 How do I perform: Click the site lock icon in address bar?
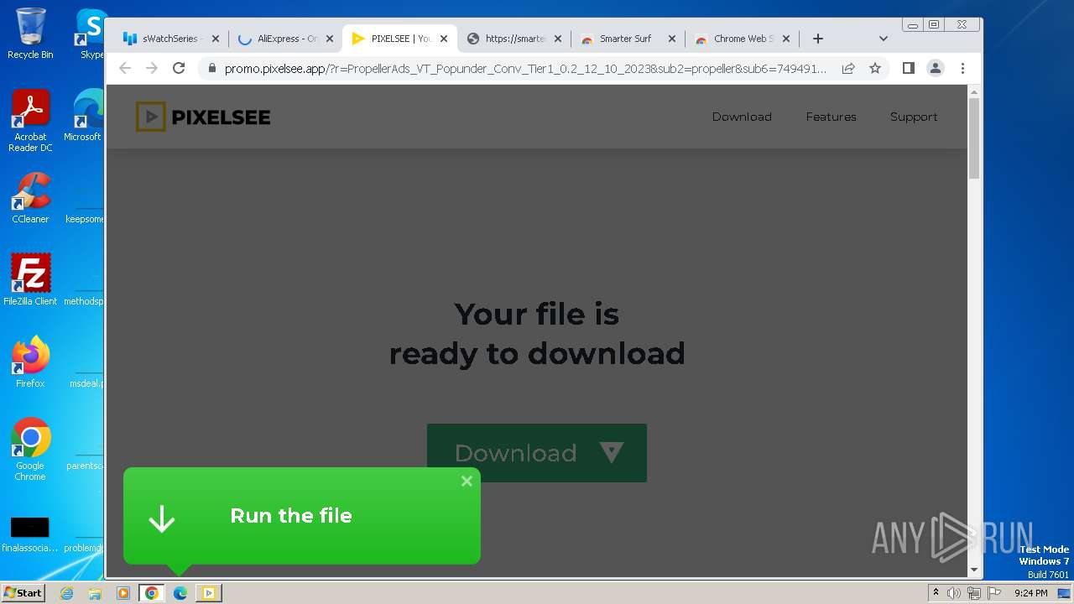(x=212, y=68)
